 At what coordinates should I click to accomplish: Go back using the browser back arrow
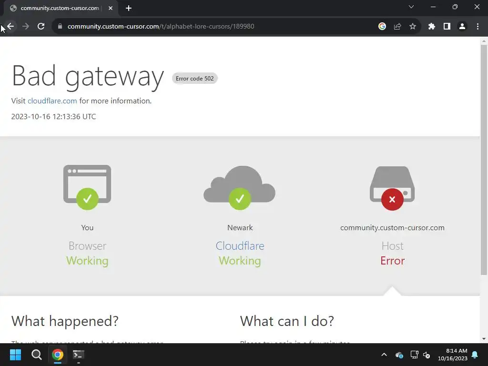[x=10, y=27]
